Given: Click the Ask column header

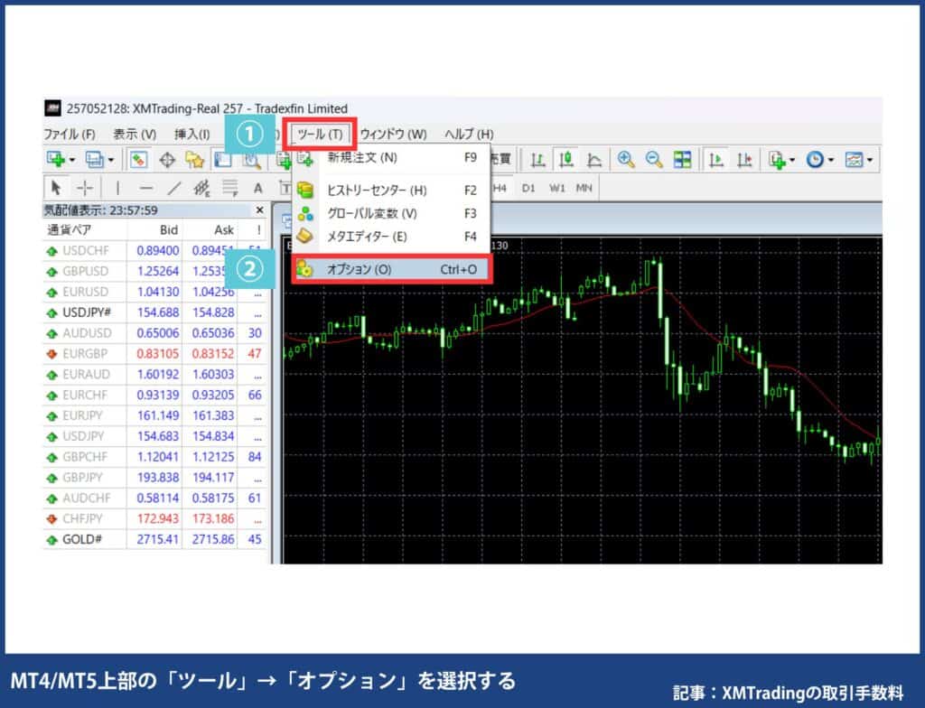Looking at the screenshot, I should pyautogui.click(x=210, y=230).
